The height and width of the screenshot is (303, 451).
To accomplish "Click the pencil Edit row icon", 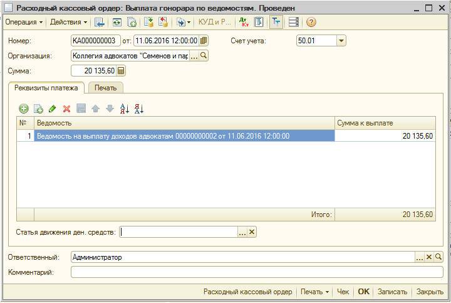I will click(52, 109).
